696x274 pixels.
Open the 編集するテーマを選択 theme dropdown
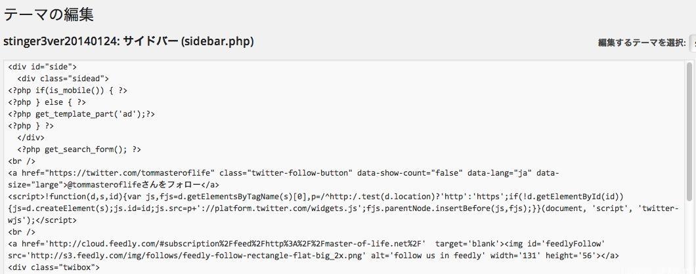coord(691,43)
